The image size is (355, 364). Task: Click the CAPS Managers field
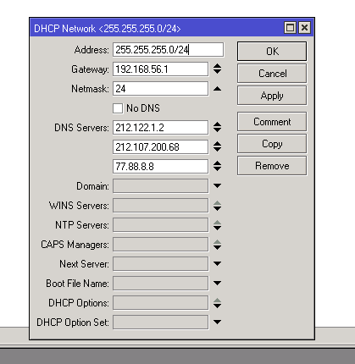pos(160,245)
